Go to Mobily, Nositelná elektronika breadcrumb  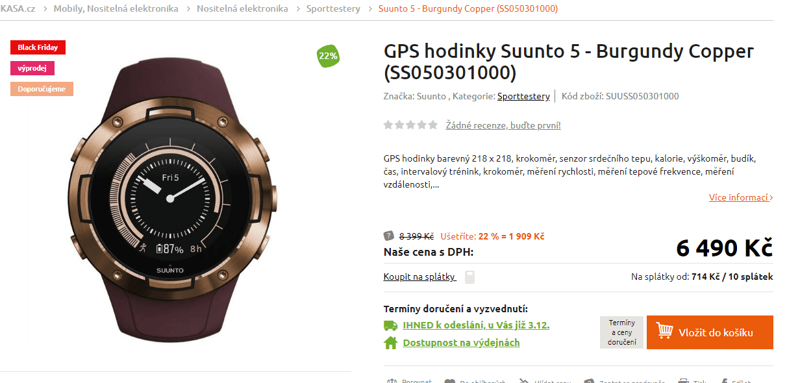[116, 8]
